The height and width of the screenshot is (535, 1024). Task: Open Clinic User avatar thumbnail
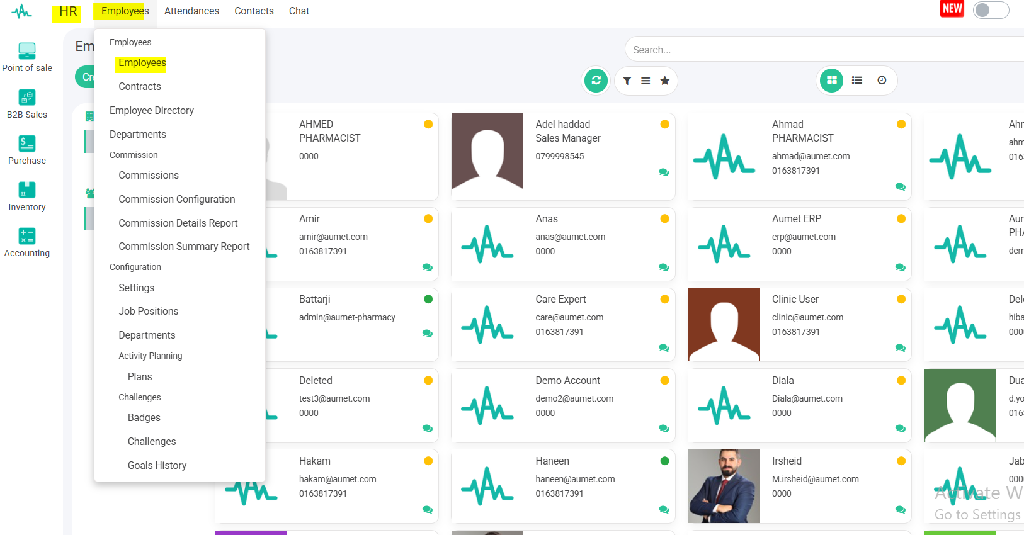pyautogui.click(x=724, y=325)
